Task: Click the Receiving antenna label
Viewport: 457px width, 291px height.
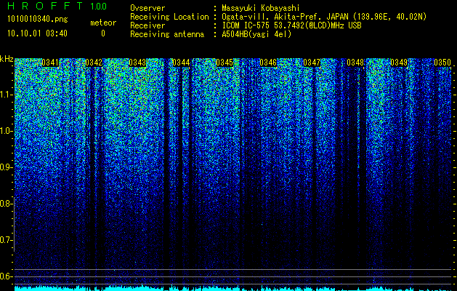Action: tap(167, 34)
